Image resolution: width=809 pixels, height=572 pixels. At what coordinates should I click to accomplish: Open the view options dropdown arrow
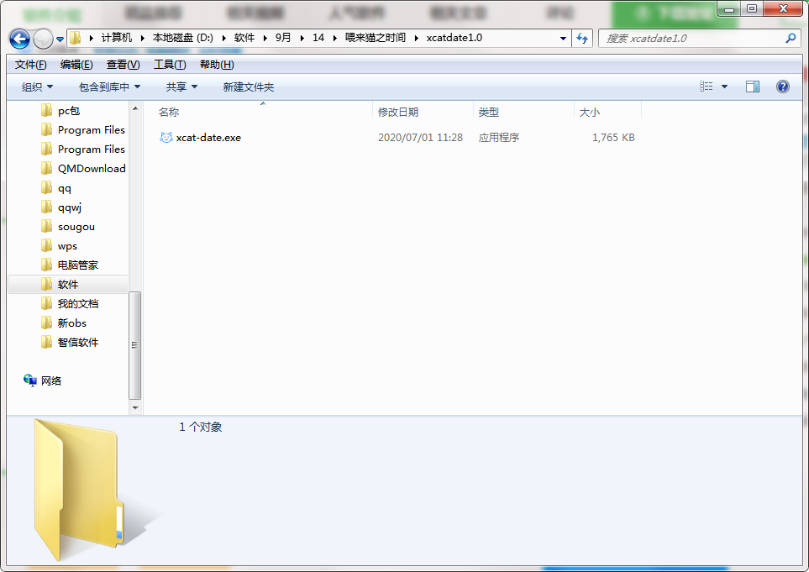pos(724,87)
